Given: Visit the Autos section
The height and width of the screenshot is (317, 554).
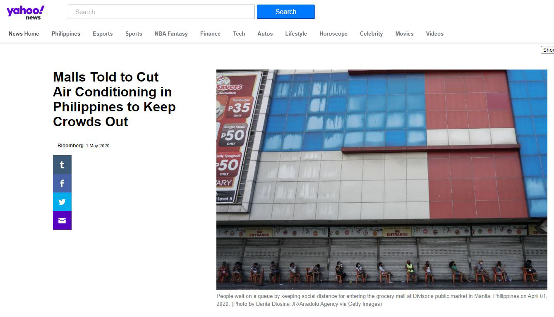Looking at the screenshot, I should tap(265, 34).
